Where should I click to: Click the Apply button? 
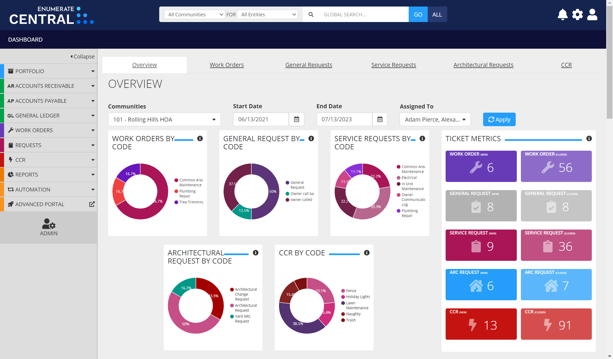499,120
